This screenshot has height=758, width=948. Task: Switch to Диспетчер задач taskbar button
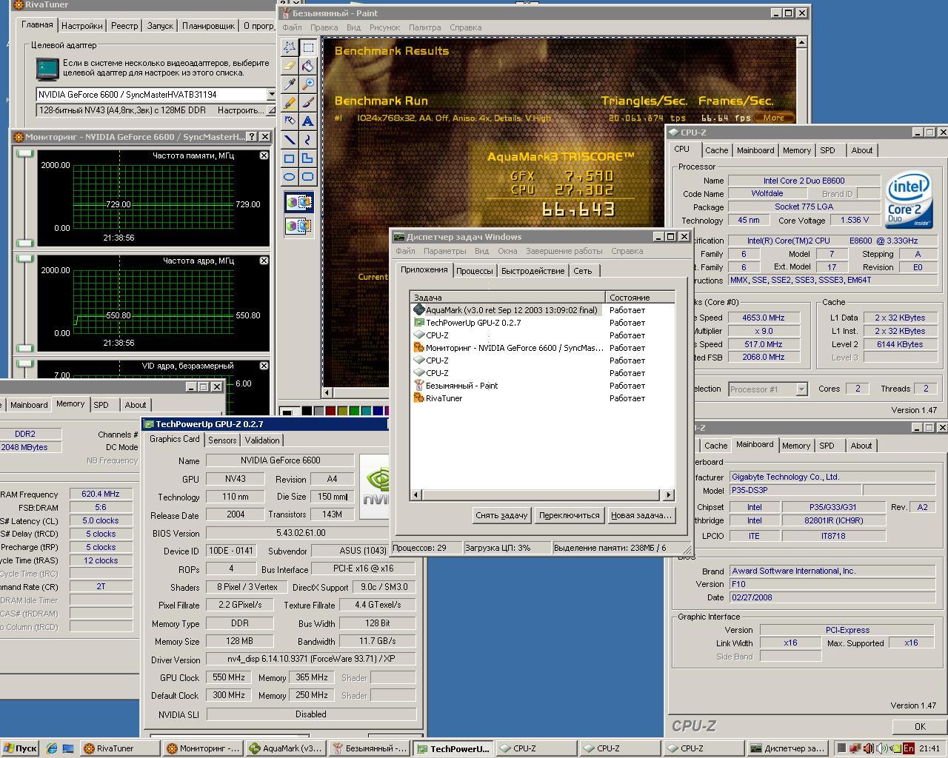pos(786,748)
